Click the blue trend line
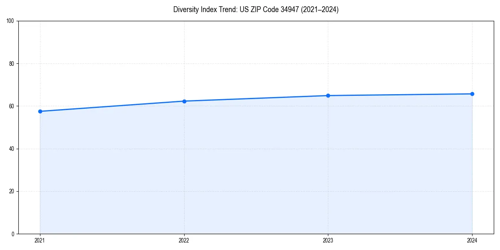Viewport: 500px width, 250px height. click(258, 97)
